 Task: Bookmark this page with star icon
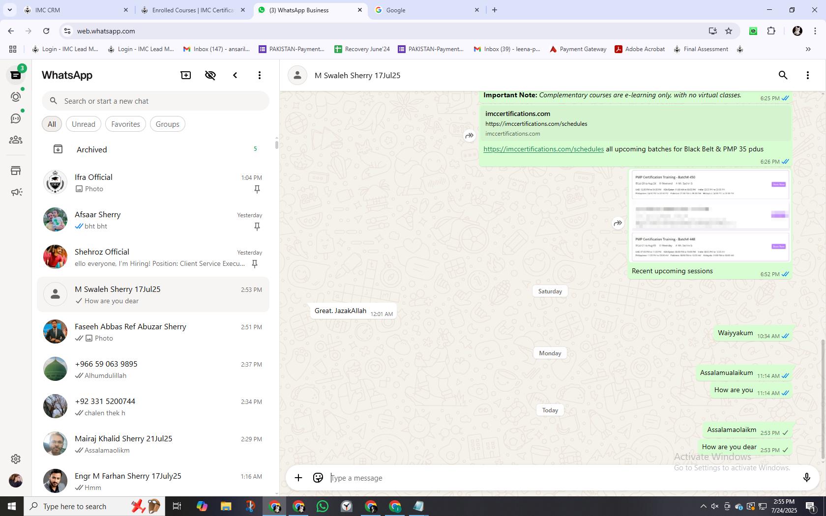point(729,31)
